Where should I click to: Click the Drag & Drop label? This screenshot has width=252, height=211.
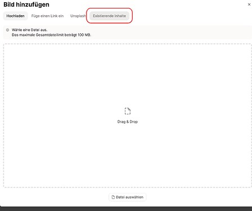[x=128, y=122]
